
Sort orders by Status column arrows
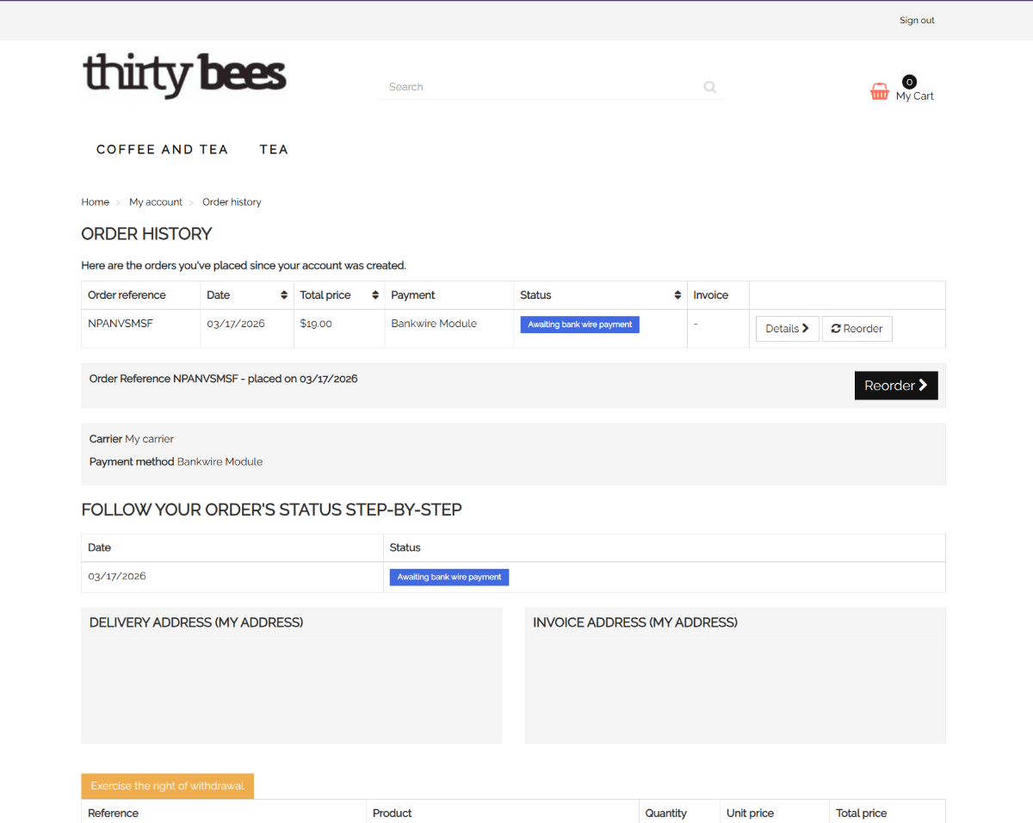(x=677, y=295)
